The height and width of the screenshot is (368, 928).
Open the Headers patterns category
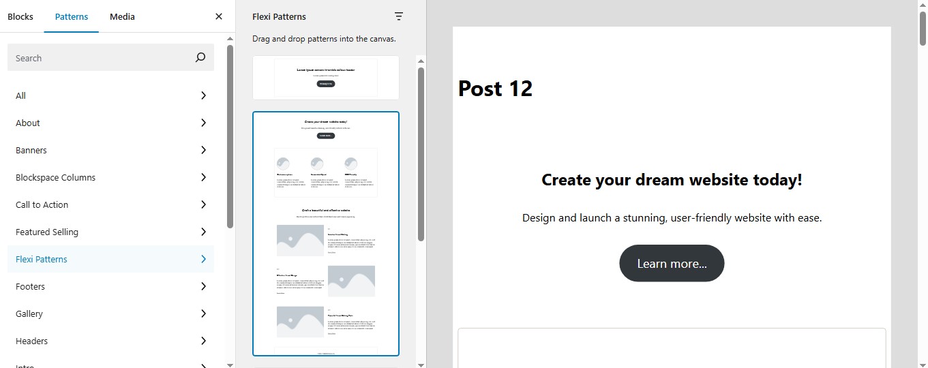[110, 341]
